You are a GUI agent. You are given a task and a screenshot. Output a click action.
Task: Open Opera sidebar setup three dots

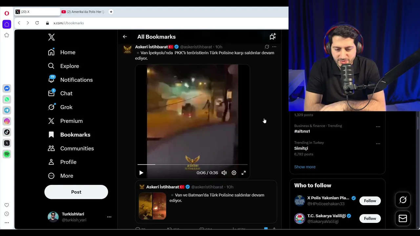pyautogui.click(x=7, y=223)
